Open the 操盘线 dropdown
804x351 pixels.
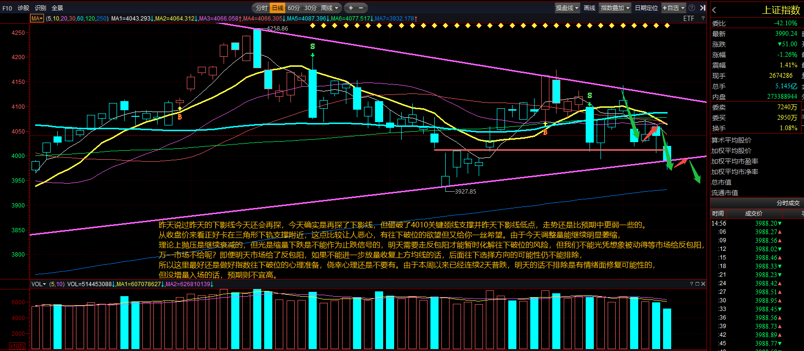[x=567, y=8]
